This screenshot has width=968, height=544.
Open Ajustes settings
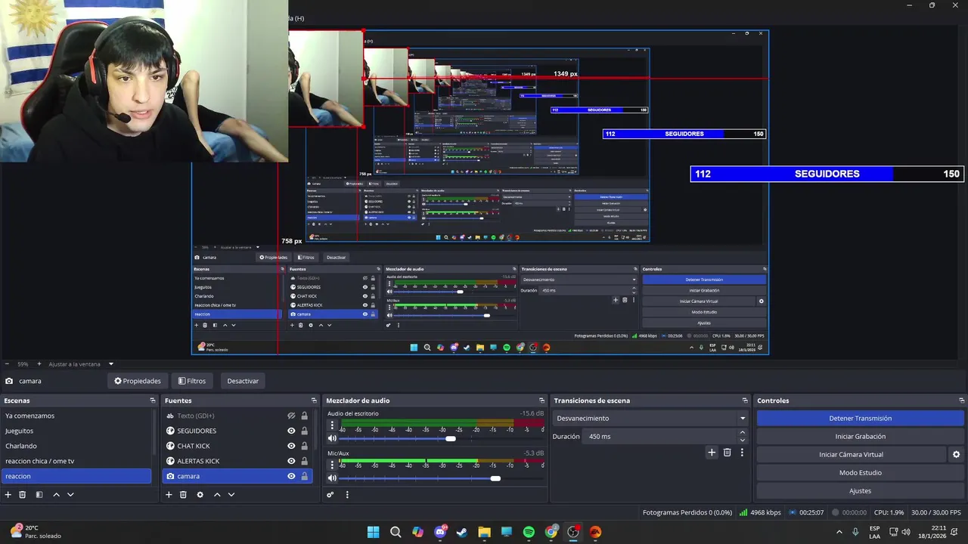[x=860, y=490]
